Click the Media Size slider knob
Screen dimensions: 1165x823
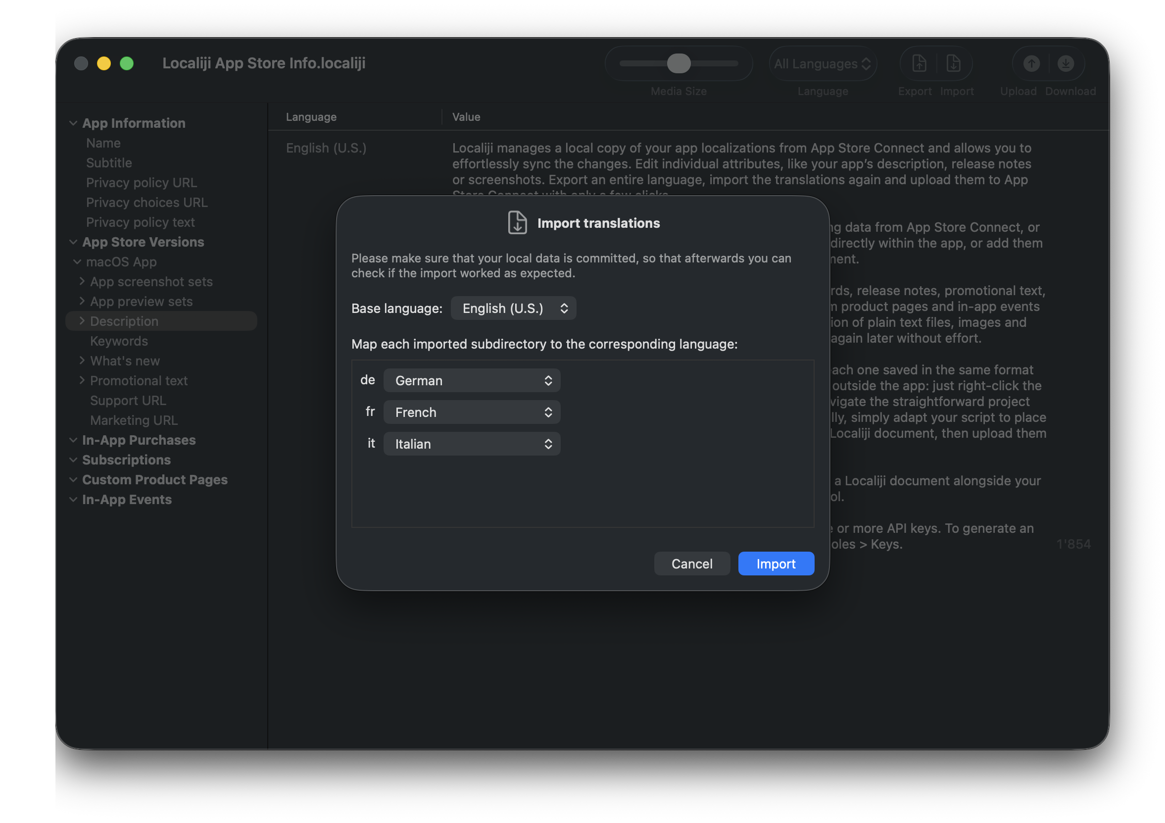(x=679, y=63)
